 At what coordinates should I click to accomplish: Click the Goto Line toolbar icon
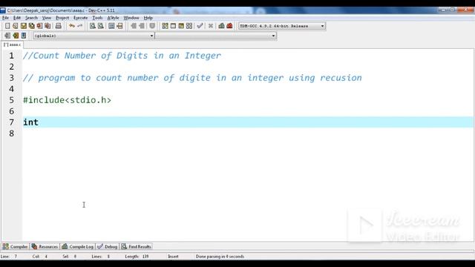pyautogui.click(x=119, y=26)
